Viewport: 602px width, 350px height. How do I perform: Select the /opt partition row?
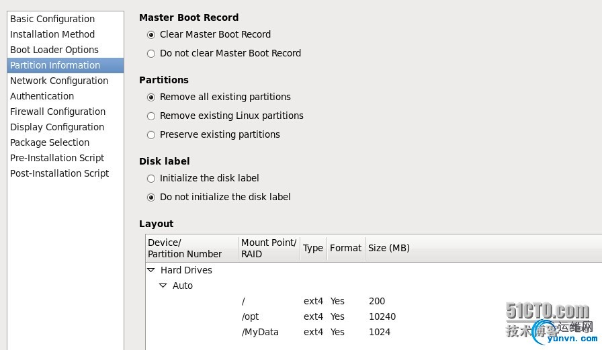tap(250, 316)
